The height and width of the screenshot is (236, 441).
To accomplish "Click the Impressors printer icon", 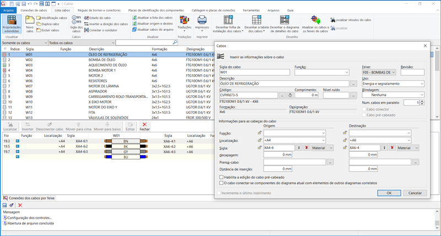I will pyautogui.click(x=202, y=20).
